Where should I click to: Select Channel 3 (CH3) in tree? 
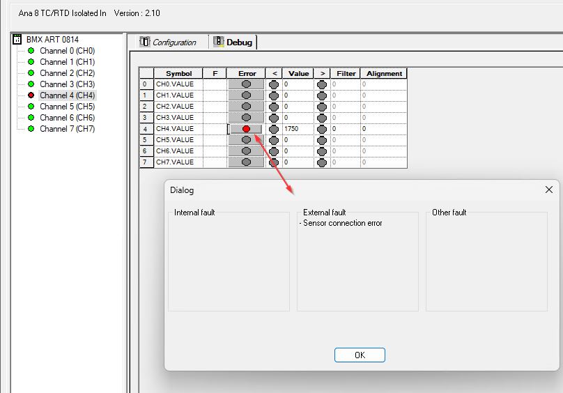[x=67, y=84]
